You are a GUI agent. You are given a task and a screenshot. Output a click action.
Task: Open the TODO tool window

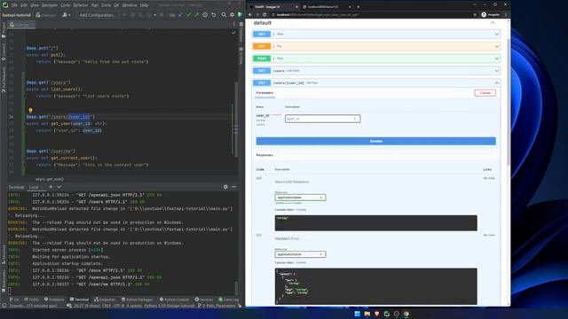click(x=32, y=300)
